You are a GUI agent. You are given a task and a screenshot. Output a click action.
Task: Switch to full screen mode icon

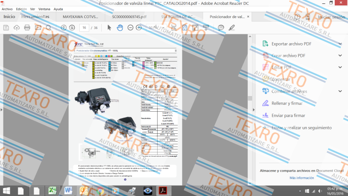195,27
